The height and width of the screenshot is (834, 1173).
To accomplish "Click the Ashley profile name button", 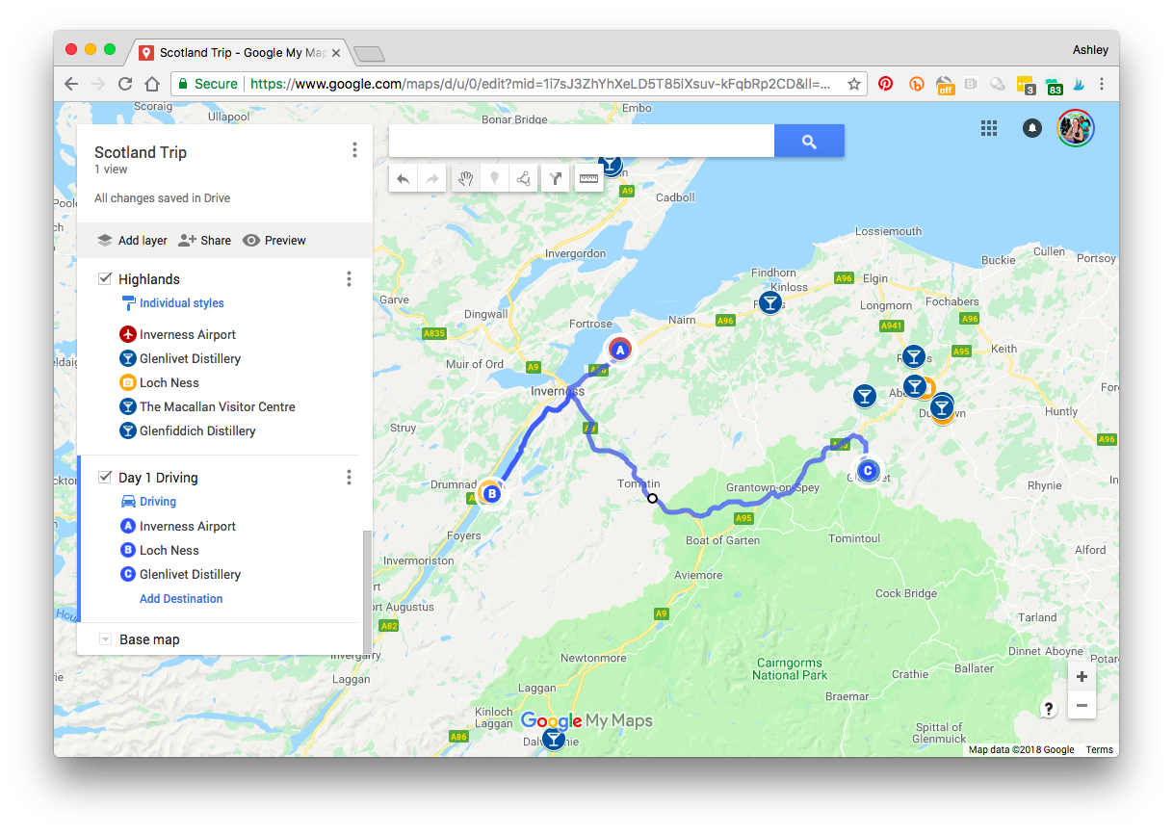I will (1090, 49).
